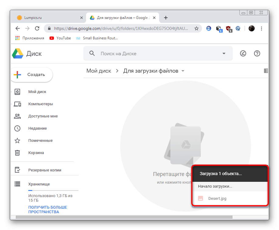Click the Недавние clock icon
The image size is (279, 230).
[17, 128]
